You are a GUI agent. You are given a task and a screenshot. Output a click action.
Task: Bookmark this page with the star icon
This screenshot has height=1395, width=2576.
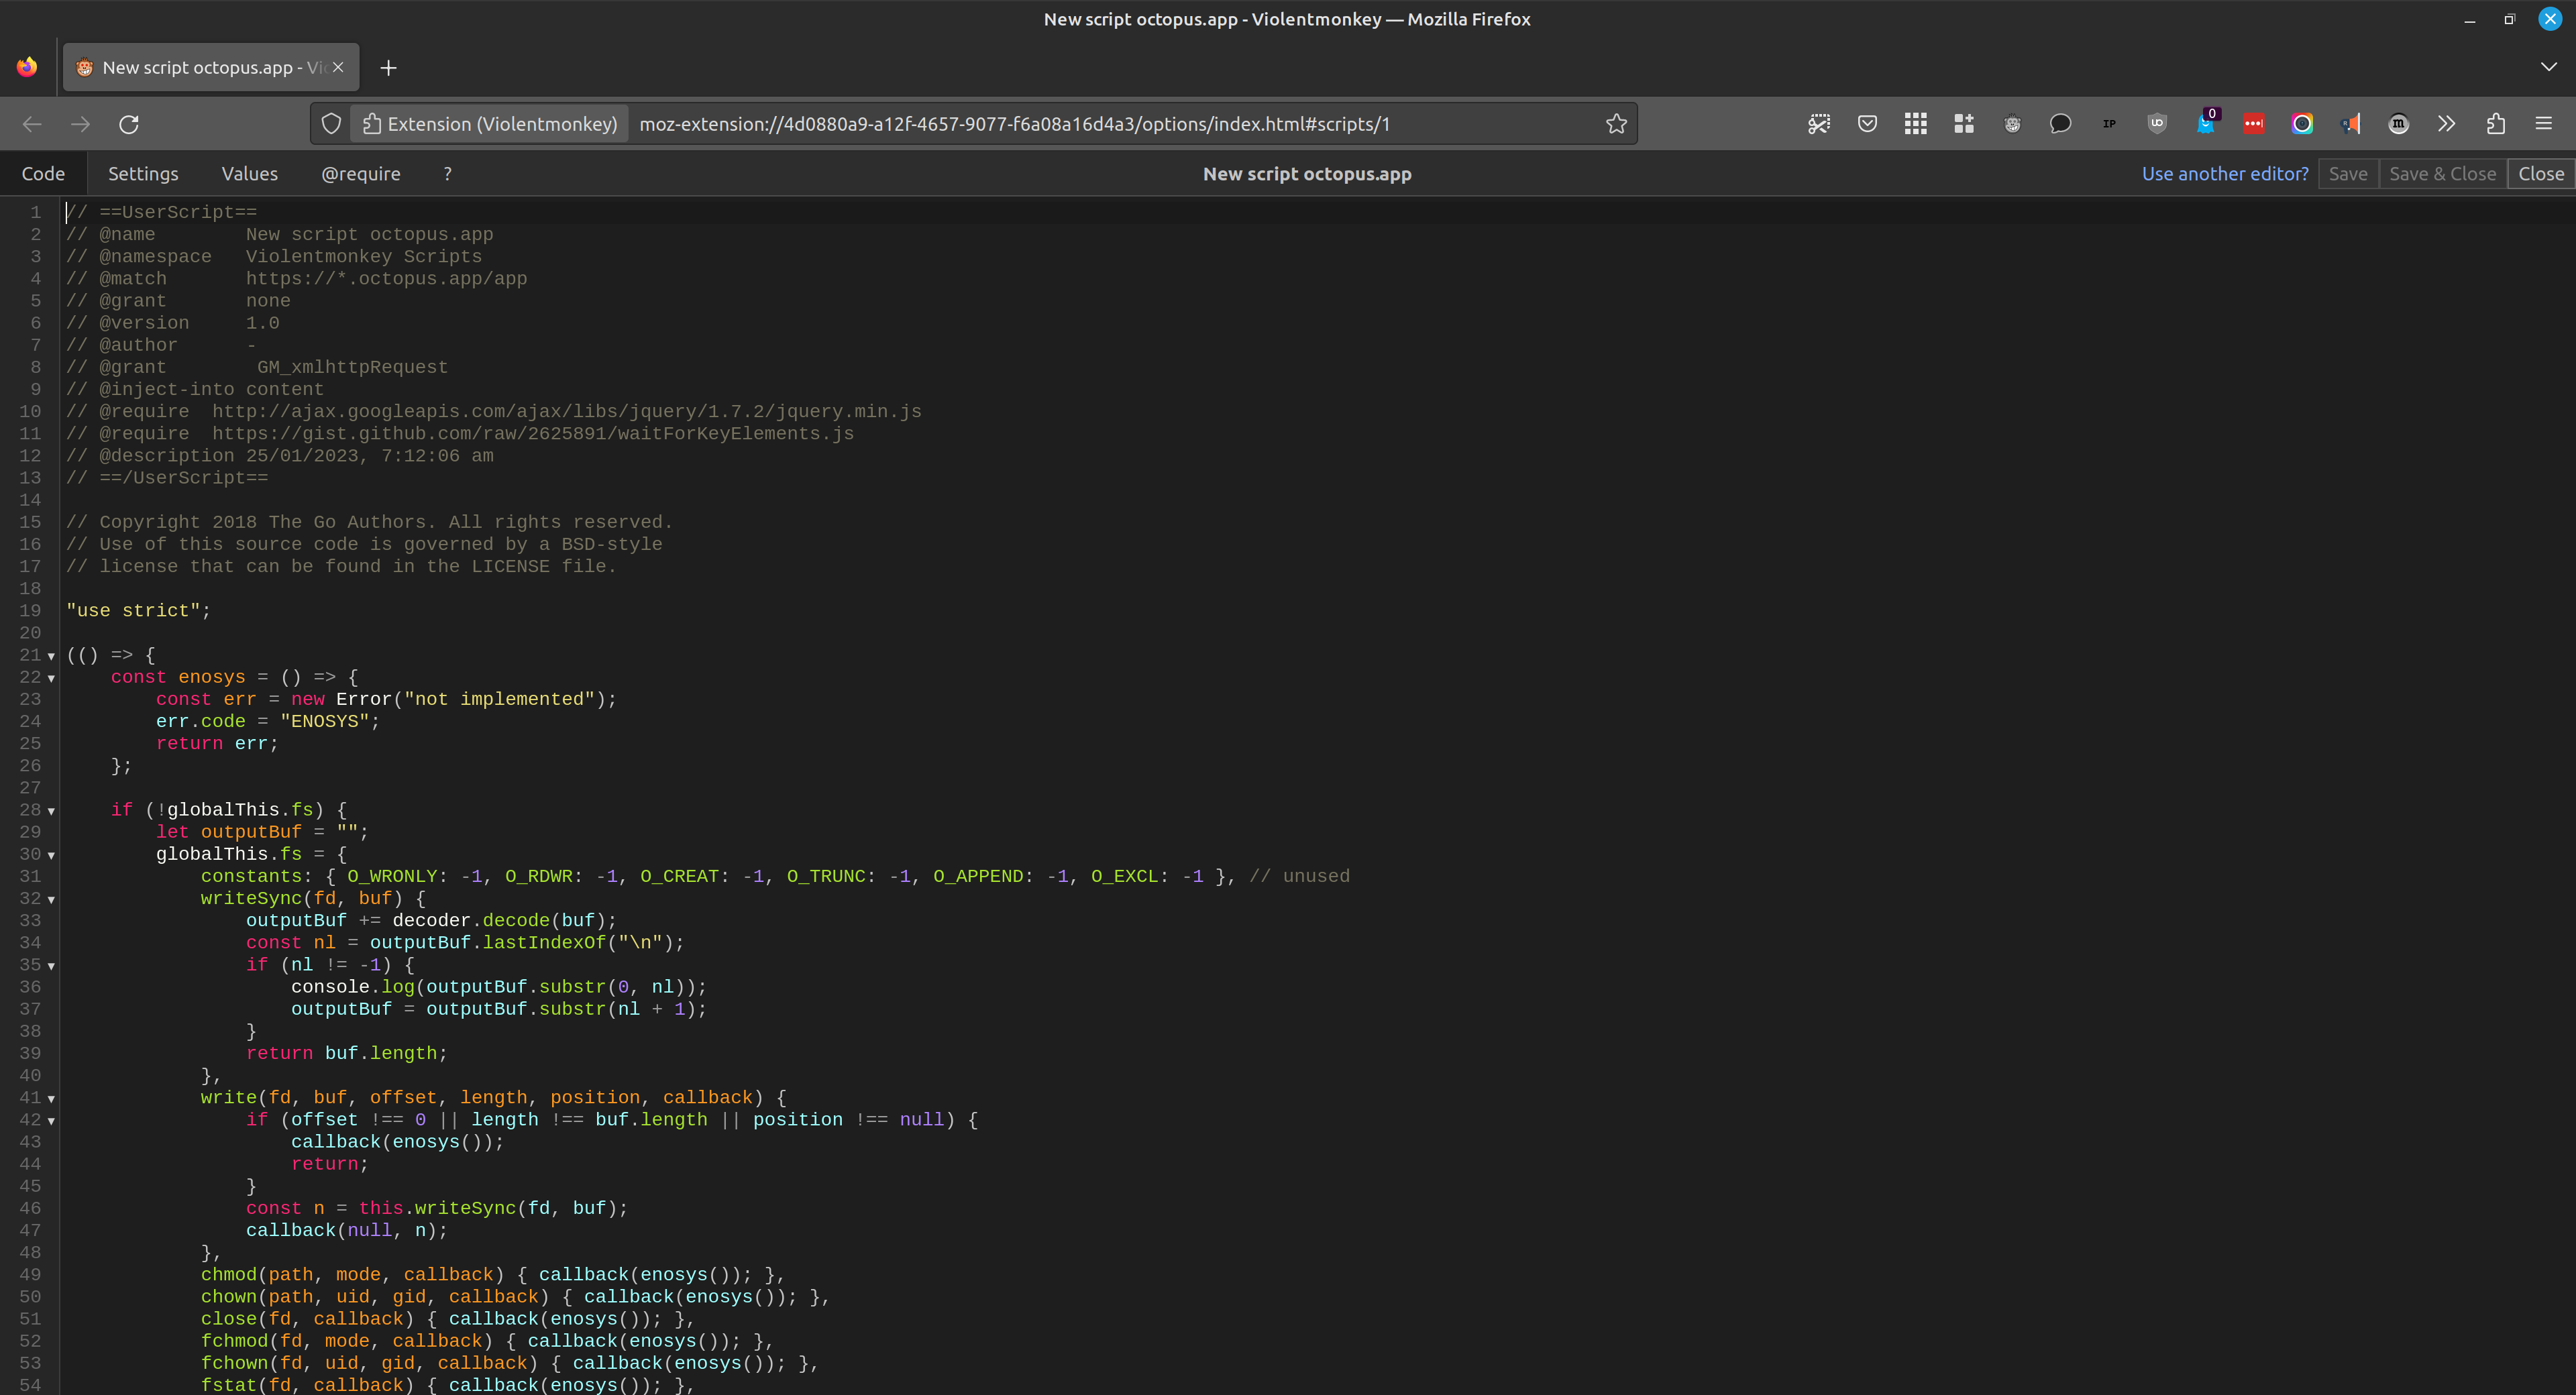pos(1616,124)
